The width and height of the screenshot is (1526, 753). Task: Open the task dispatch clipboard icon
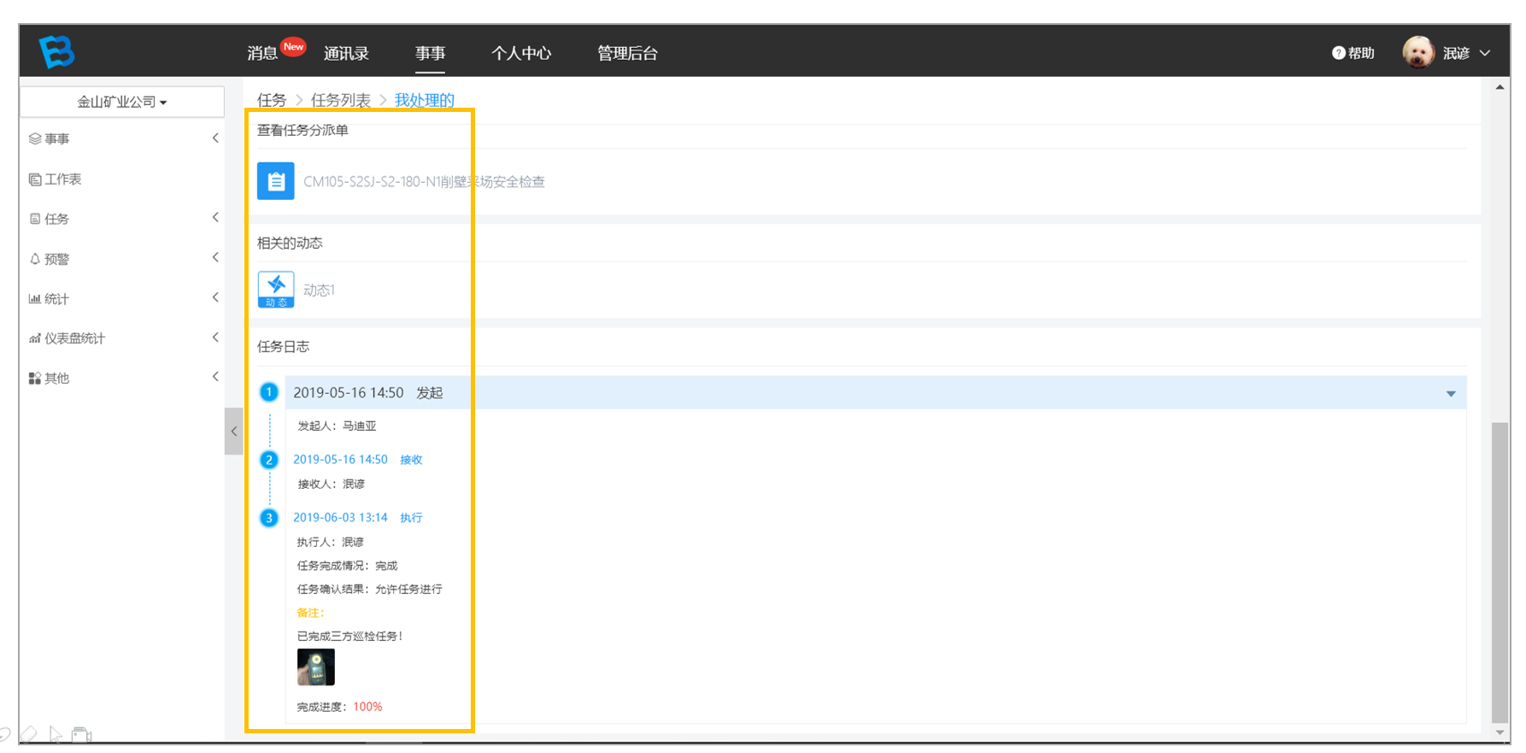[276, 181]
